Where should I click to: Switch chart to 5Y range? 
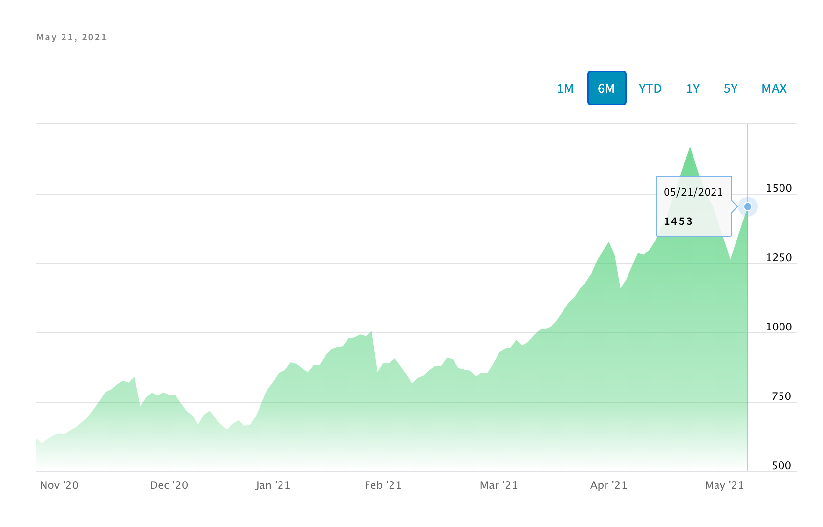[x=731, y=88]
